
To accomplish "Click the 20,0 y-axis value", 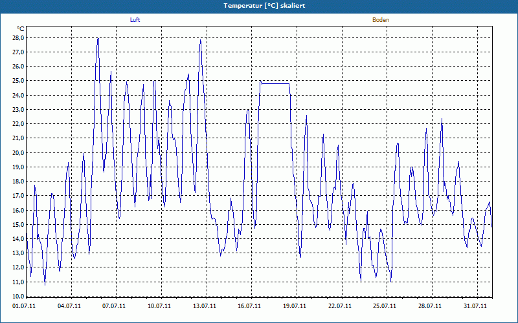I will tap(18, 152).
